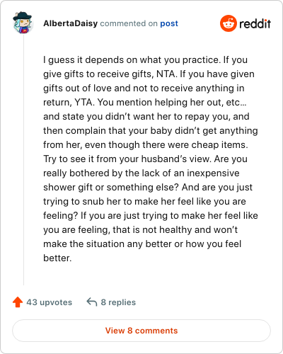Select the "43 upvotes" label
The image size is (283, 354).
pos(49,302)
